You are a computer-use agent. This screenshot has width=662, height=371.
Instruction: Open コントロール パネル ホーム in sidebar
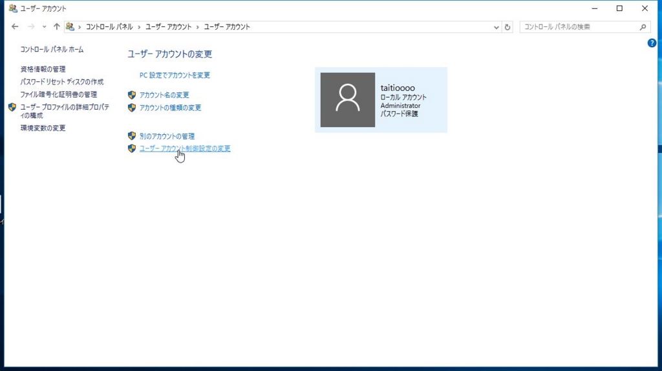click(52, 49)
